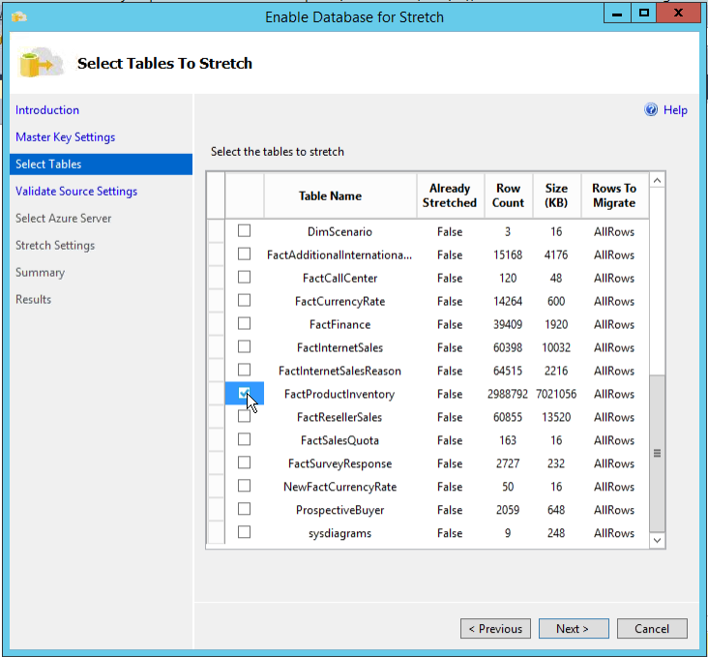Click size value 13520

pos(556,417)
